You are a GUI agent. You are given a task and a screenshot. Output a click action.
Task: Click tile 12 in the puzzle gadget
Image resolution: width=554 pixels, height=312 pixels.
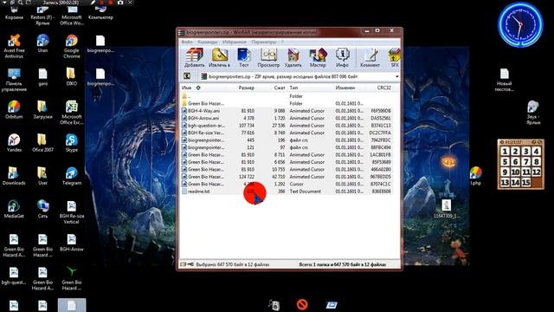point(537,172)
